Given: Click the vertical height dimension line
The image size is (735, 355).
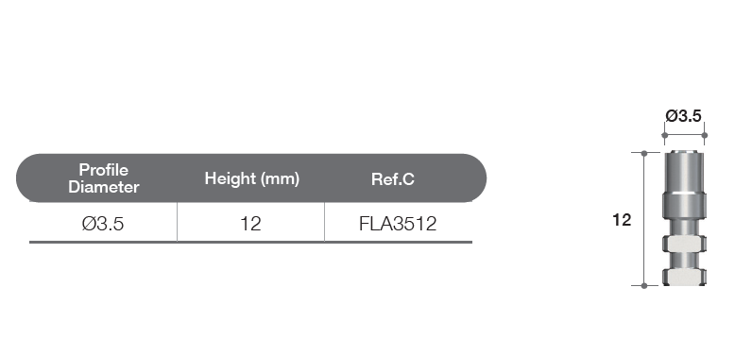Looking at the screenshot, I should [644, 219].
